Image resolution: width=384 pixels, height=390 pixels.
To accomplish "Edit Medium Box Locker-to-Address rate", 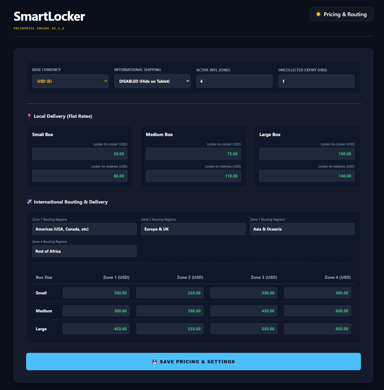I will 193,176.
